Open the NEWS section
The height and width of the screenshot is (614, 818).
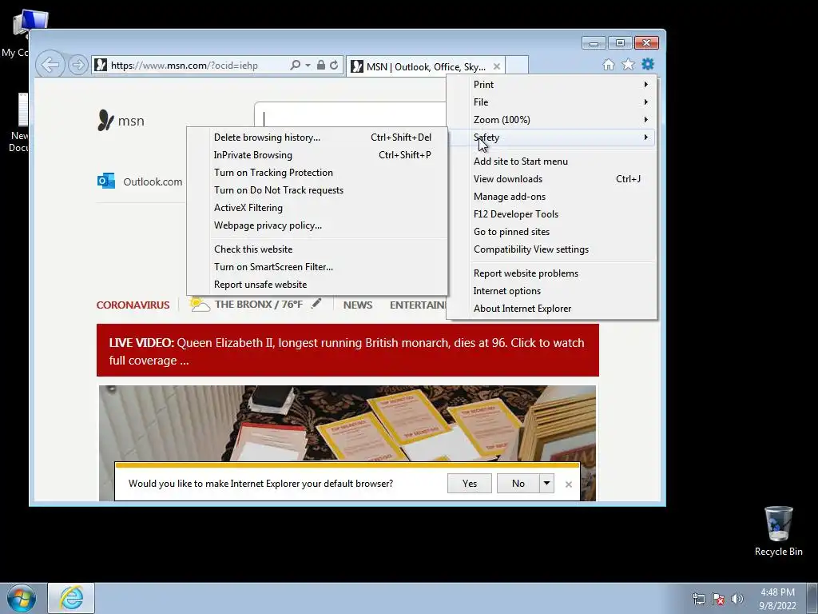[358, 305]
